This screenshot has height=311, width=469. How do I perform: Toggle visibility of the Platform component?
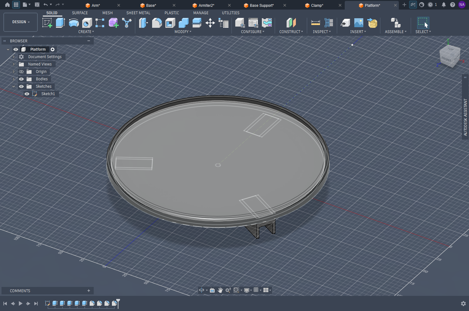pos(16,49)
